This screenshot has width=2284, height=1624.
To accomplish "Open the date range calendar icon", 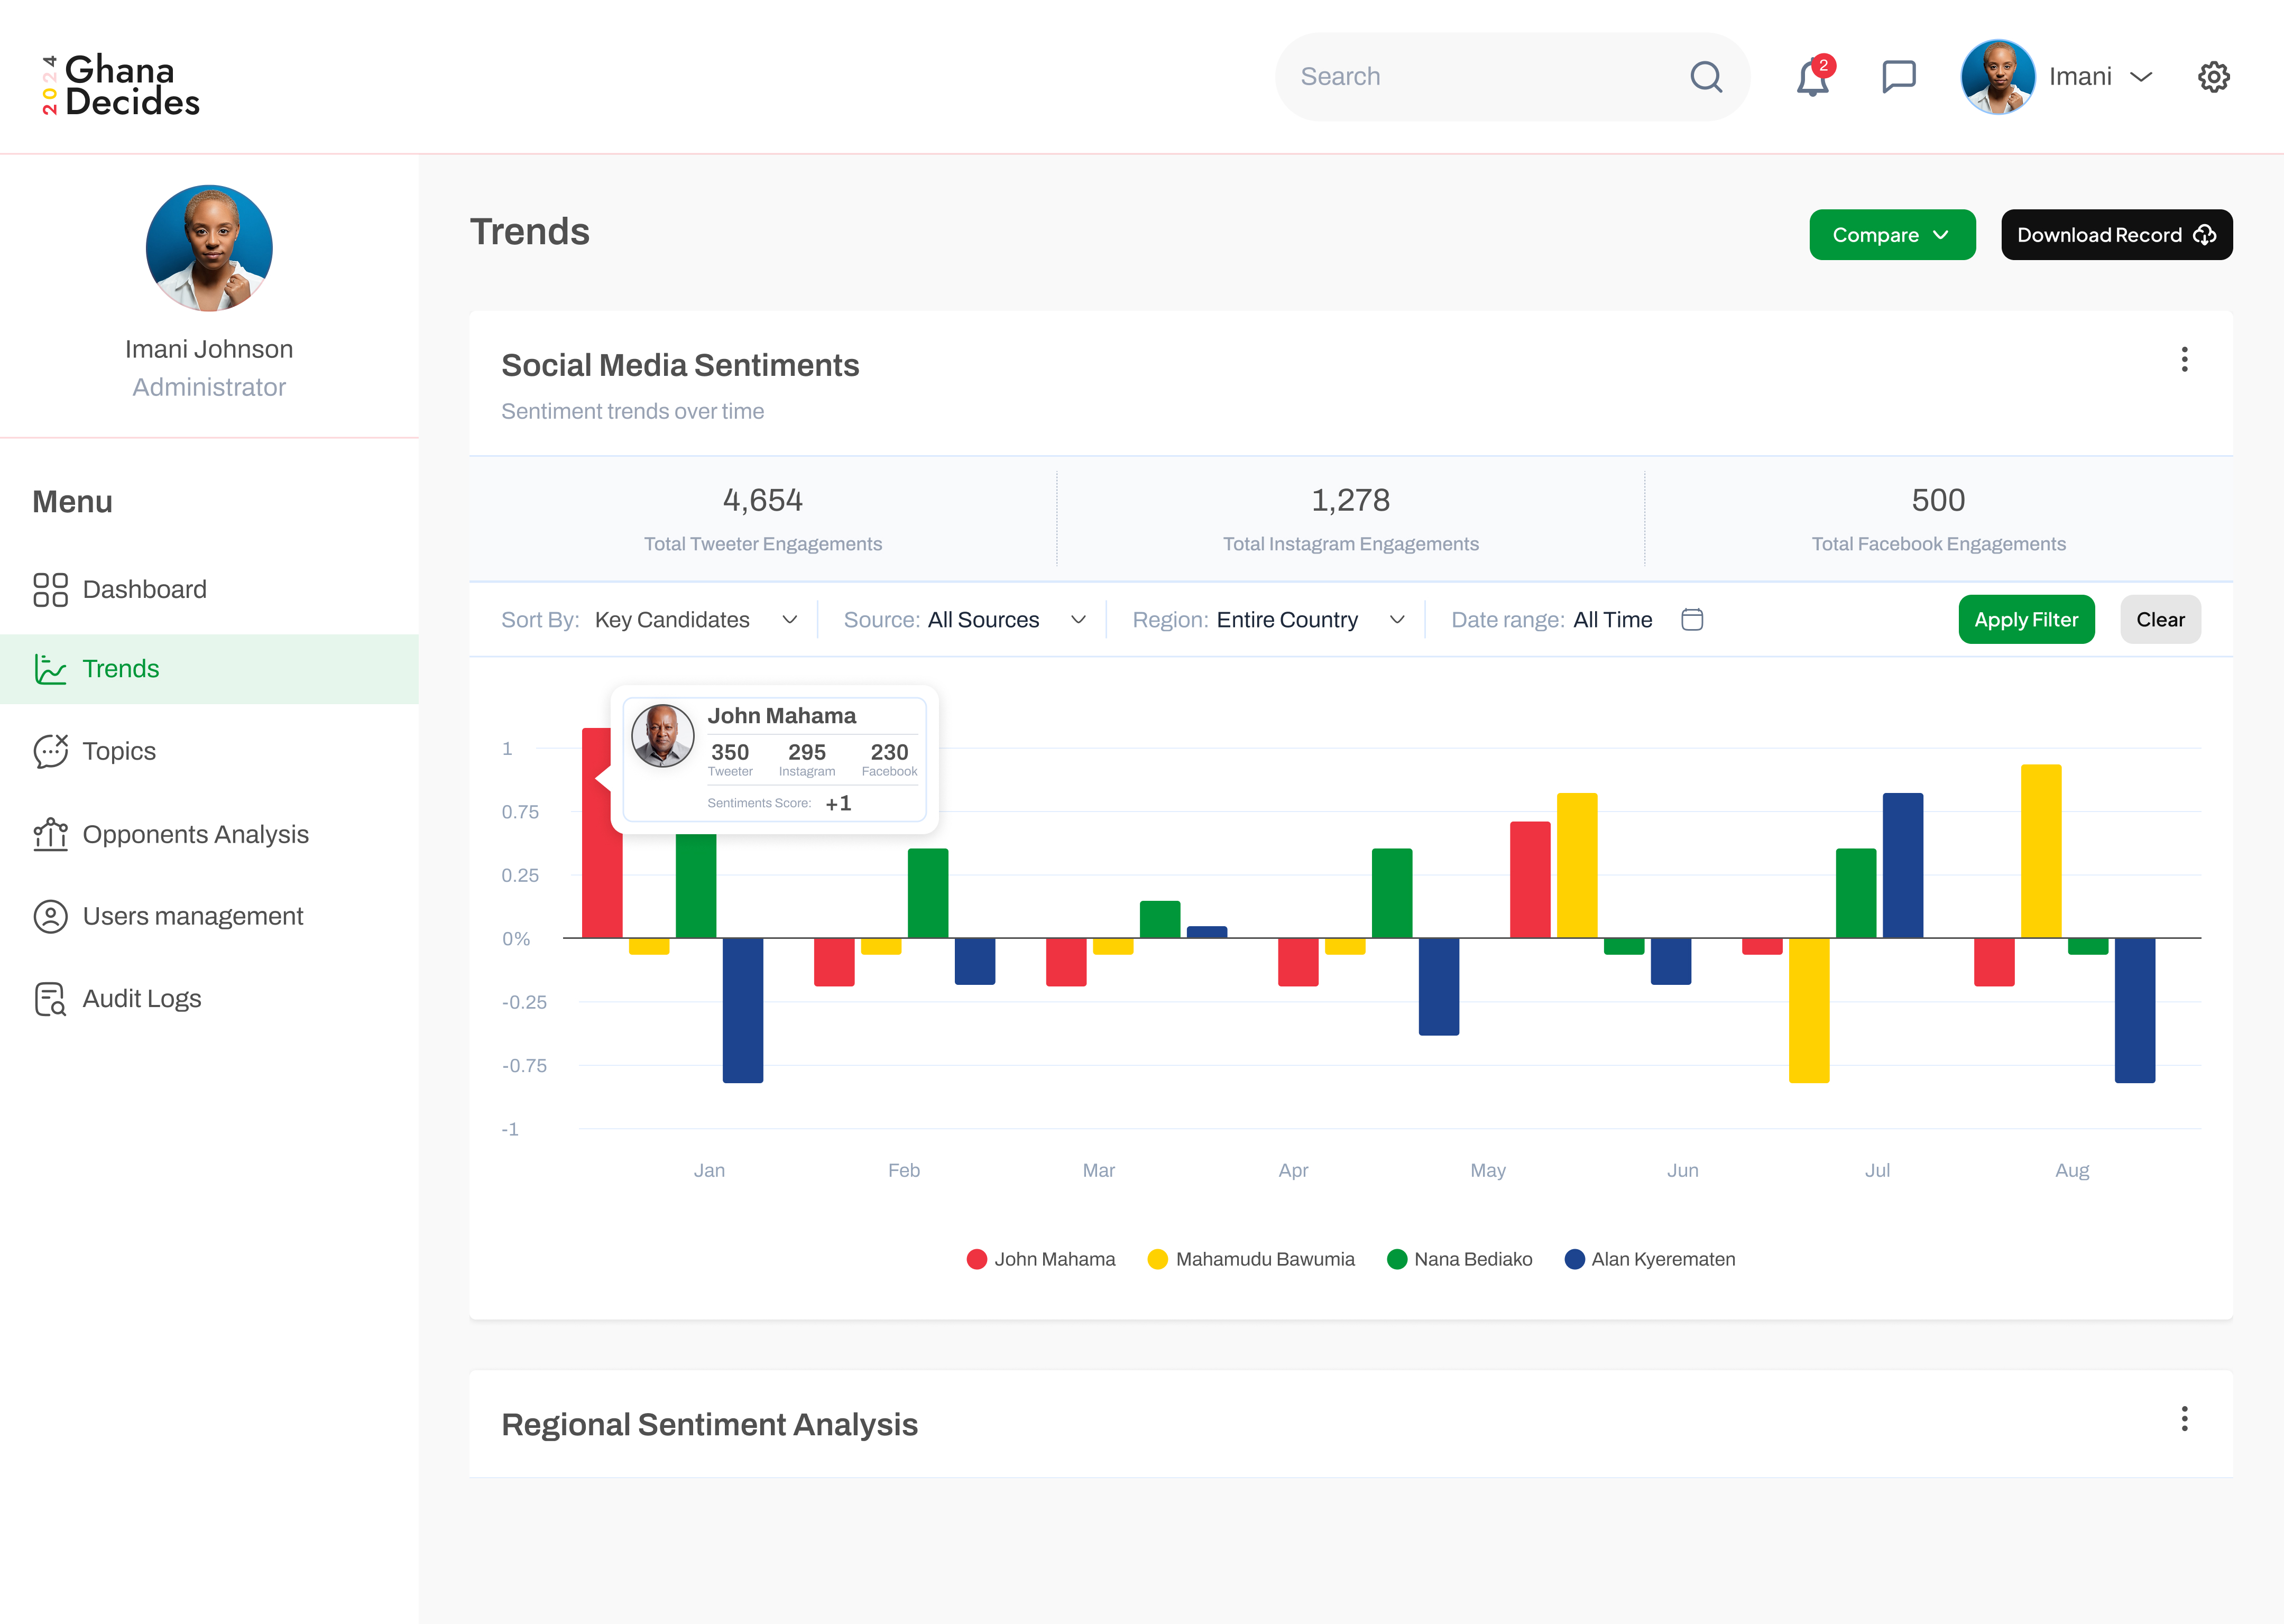I will click(1692, 620).
